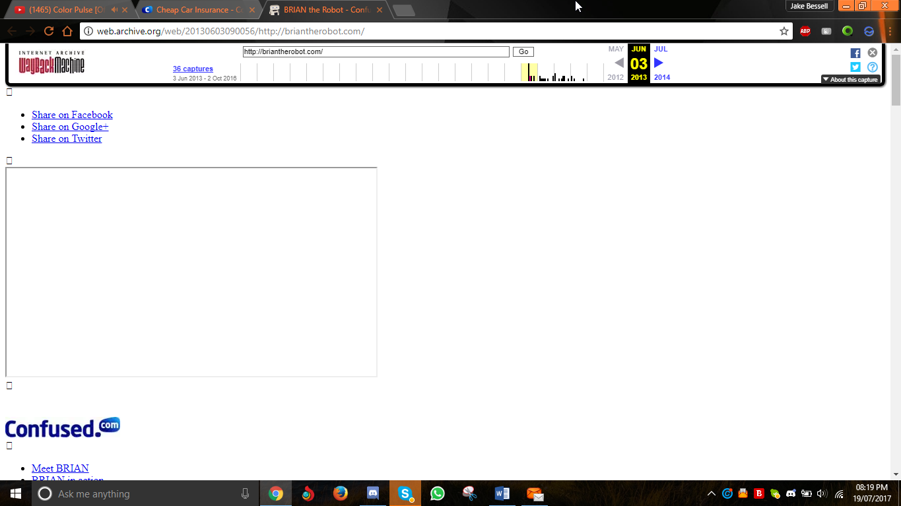Switch to the Color Pulse YouTube tab
The width and height of the screenshot is (901, 506).
(66, 10)
